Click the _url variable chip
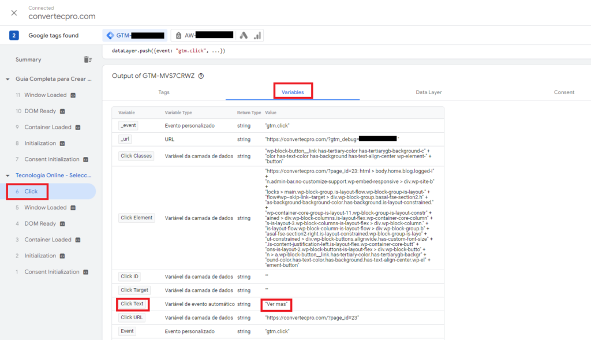 [125, 139]
